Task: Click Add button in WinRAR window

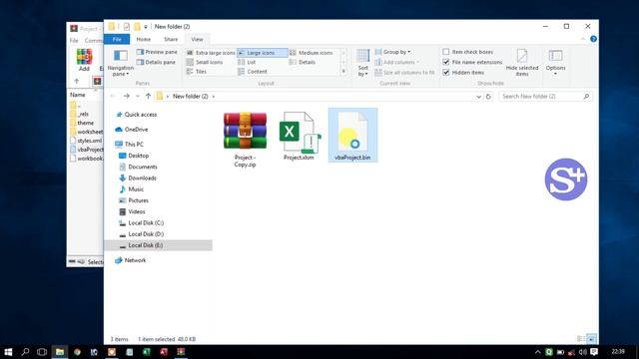Action: [84, 60]
